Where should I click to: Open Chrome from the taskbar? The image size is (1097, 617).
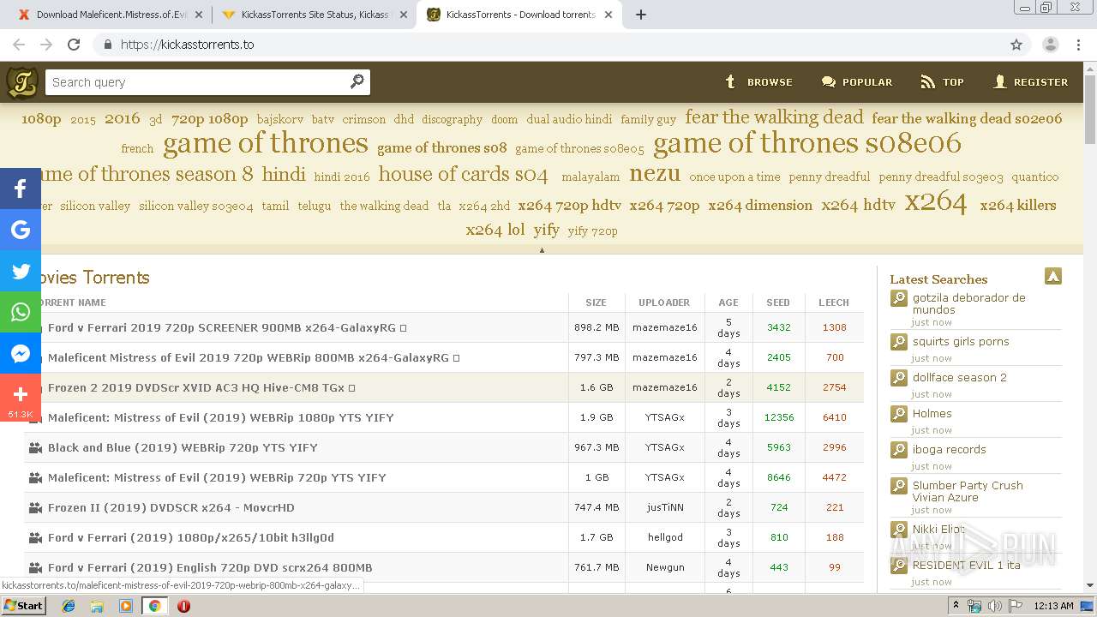click(154, 606)
